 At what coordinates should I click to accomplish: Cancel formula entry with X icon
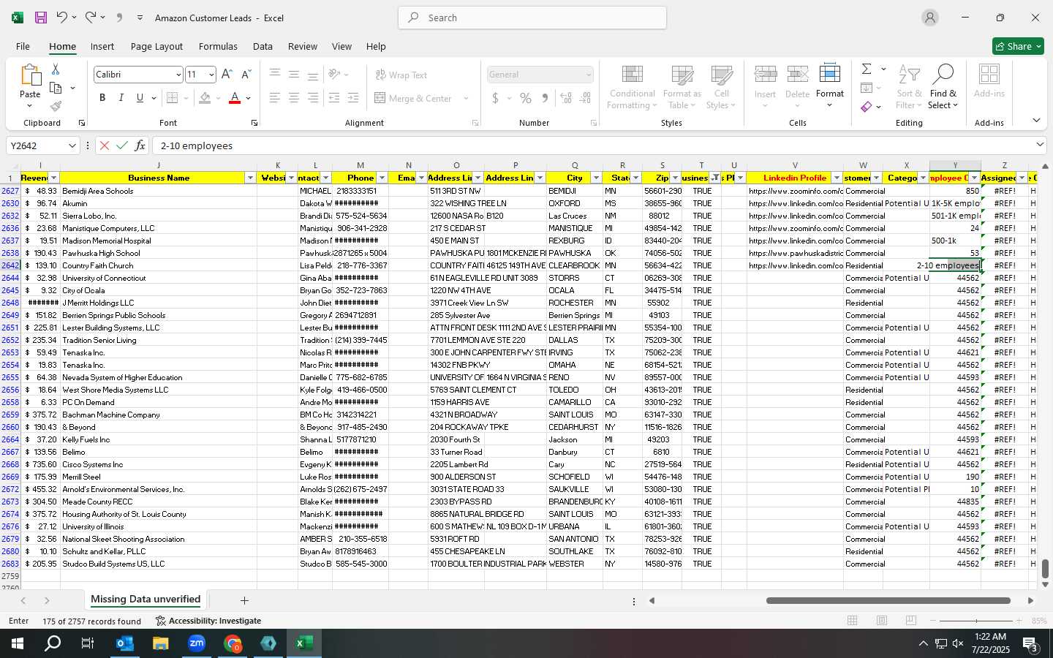105,145
